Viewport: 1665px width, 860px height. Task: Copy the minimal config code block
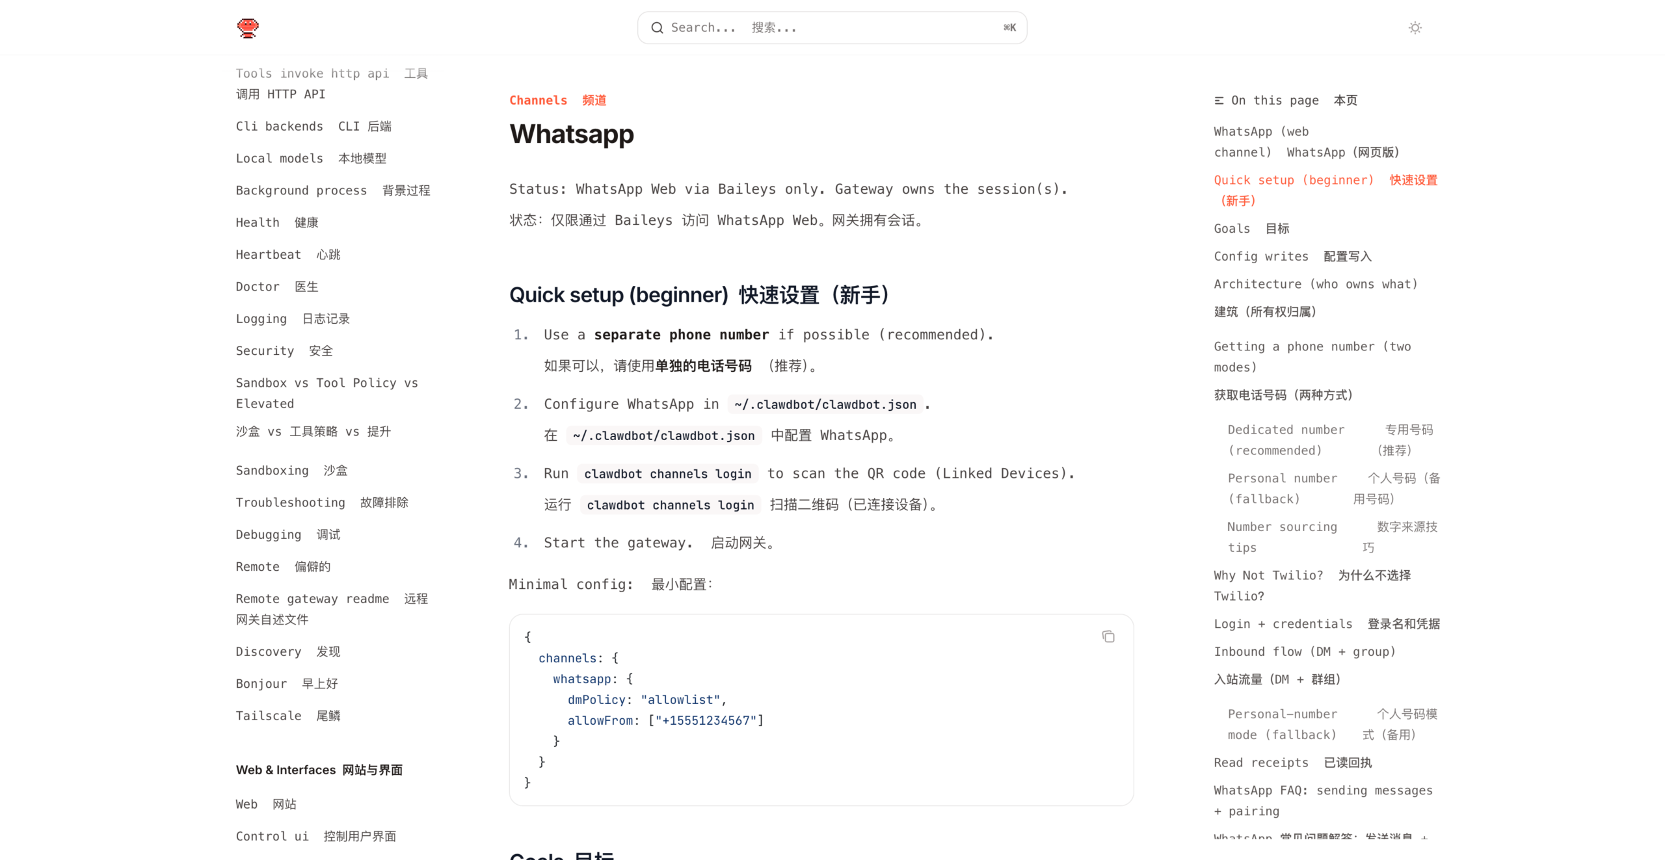pos(1108,636)
